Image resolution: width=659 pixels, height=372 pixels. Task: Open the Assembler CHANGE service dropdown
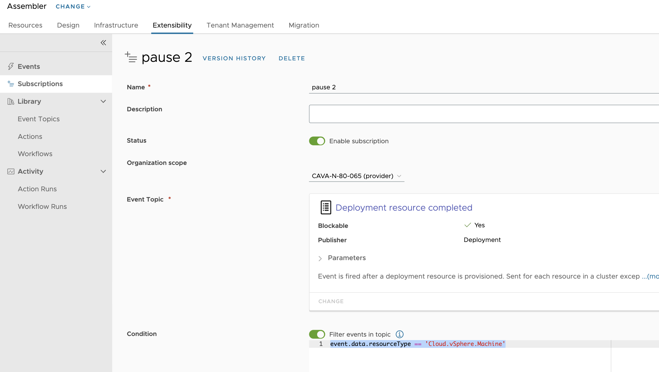point(73,6)
